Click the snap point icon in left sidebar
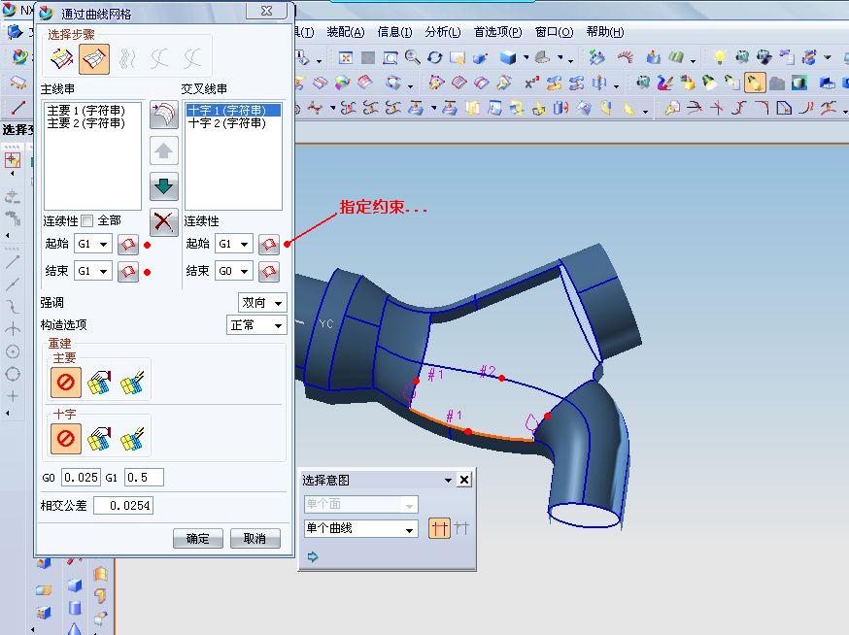Screen dimensions: 849x635 [13, 159]
